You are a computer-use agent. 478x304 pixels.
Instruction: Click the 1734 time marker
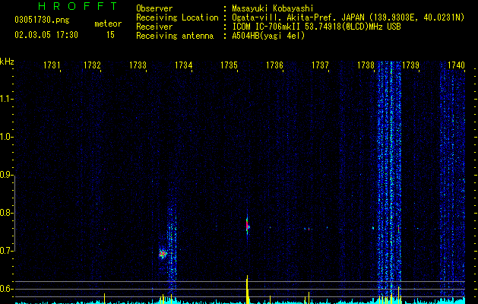183,65
